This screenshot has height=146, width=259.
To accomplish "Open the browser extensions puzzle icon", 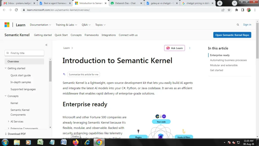I will [x=236, y=10].
